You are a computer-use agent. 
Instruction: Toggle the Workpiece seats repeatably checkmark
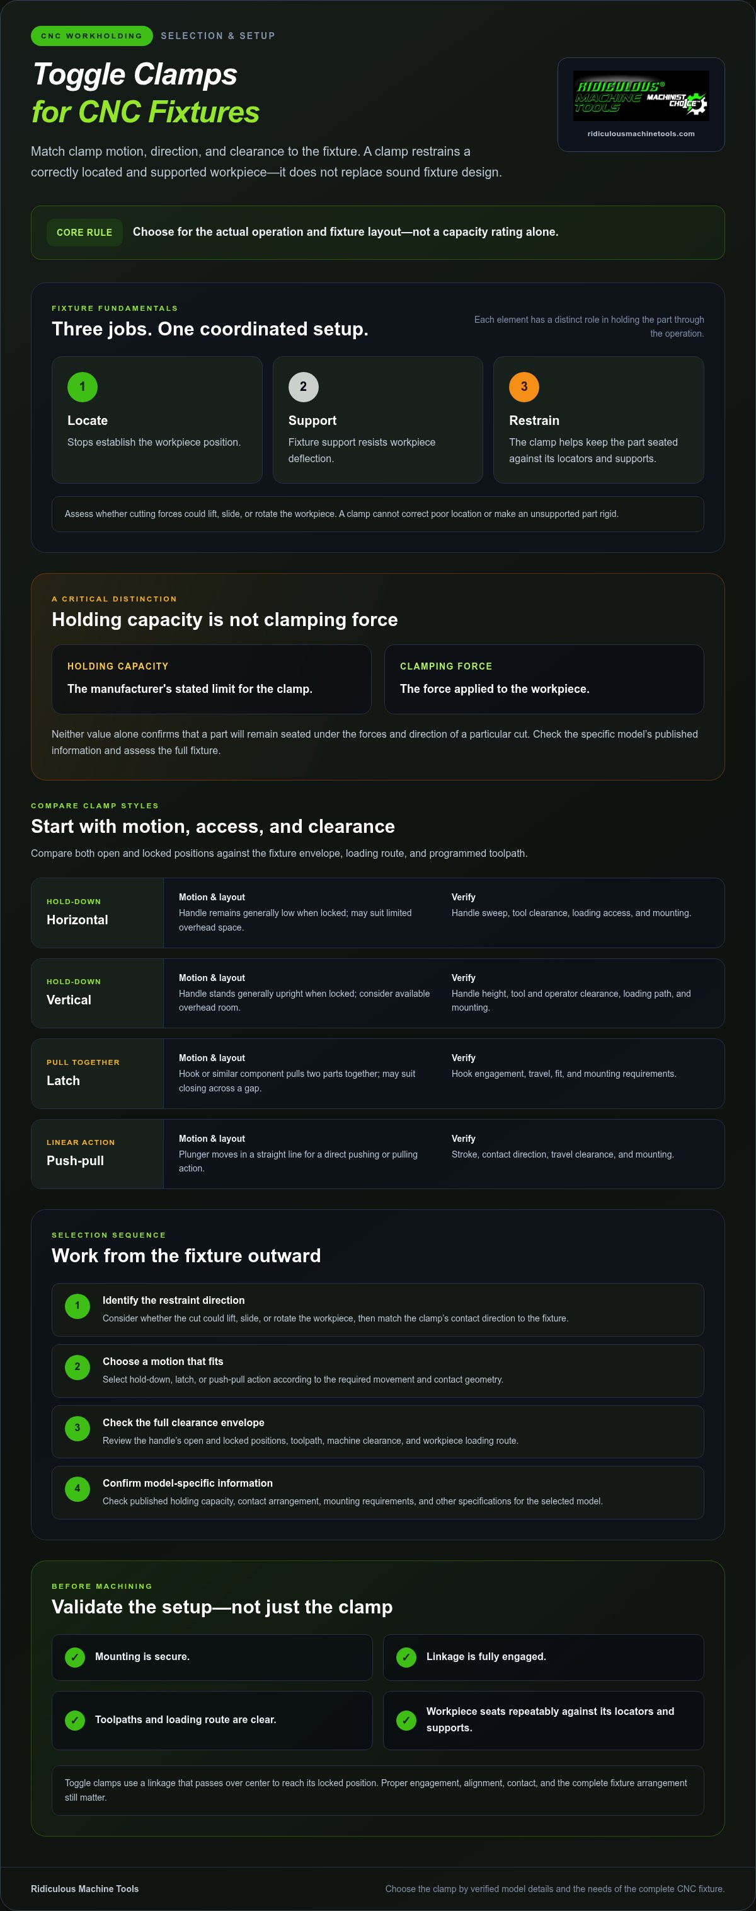(406, 1721)
